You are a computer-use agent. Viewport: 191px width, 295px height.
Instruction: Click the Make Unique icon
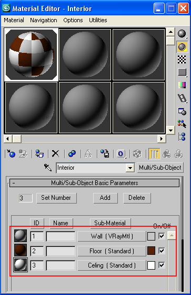[x=88, y=154]
